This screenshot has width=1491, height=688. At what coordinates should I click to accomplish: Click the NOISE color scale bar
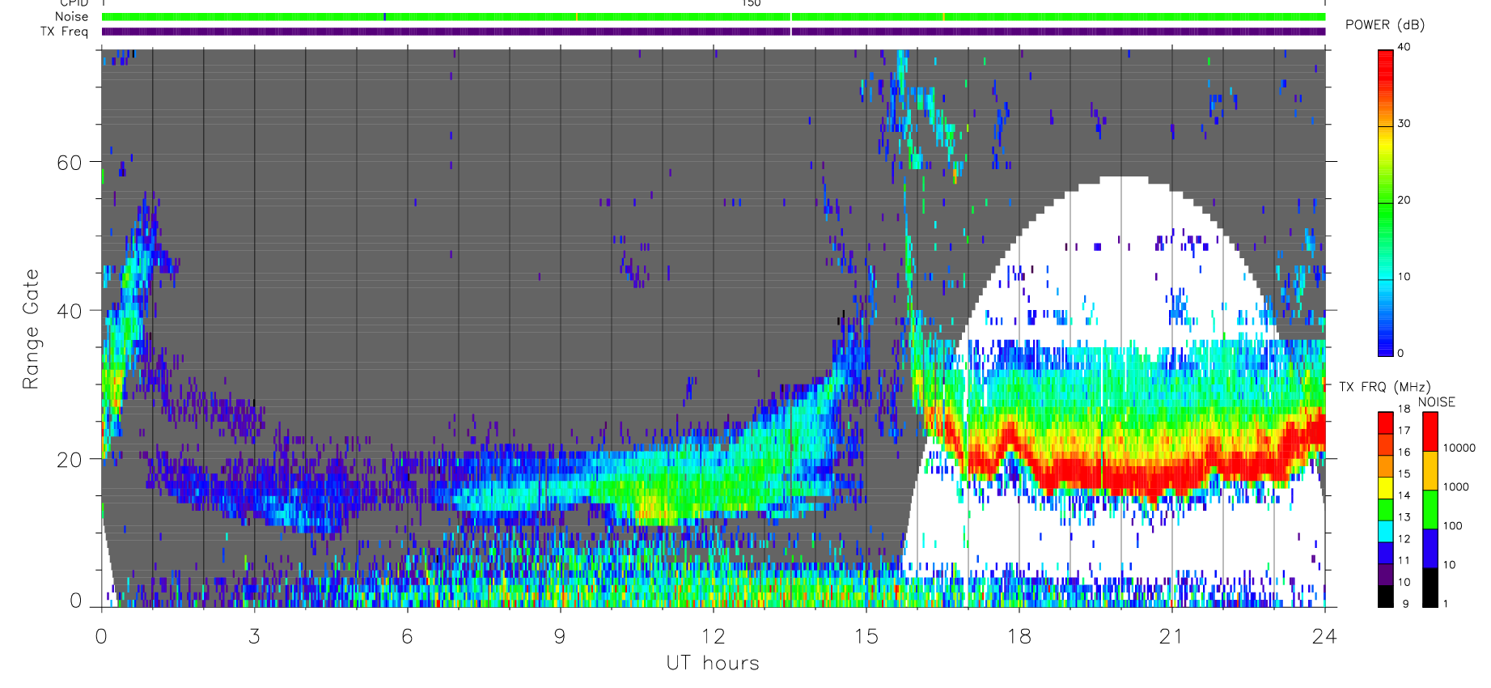point(1430,509)
